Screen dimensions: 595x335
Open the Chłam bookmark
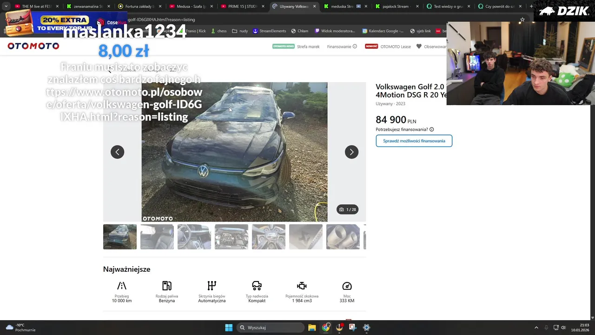tap(300, 31)
